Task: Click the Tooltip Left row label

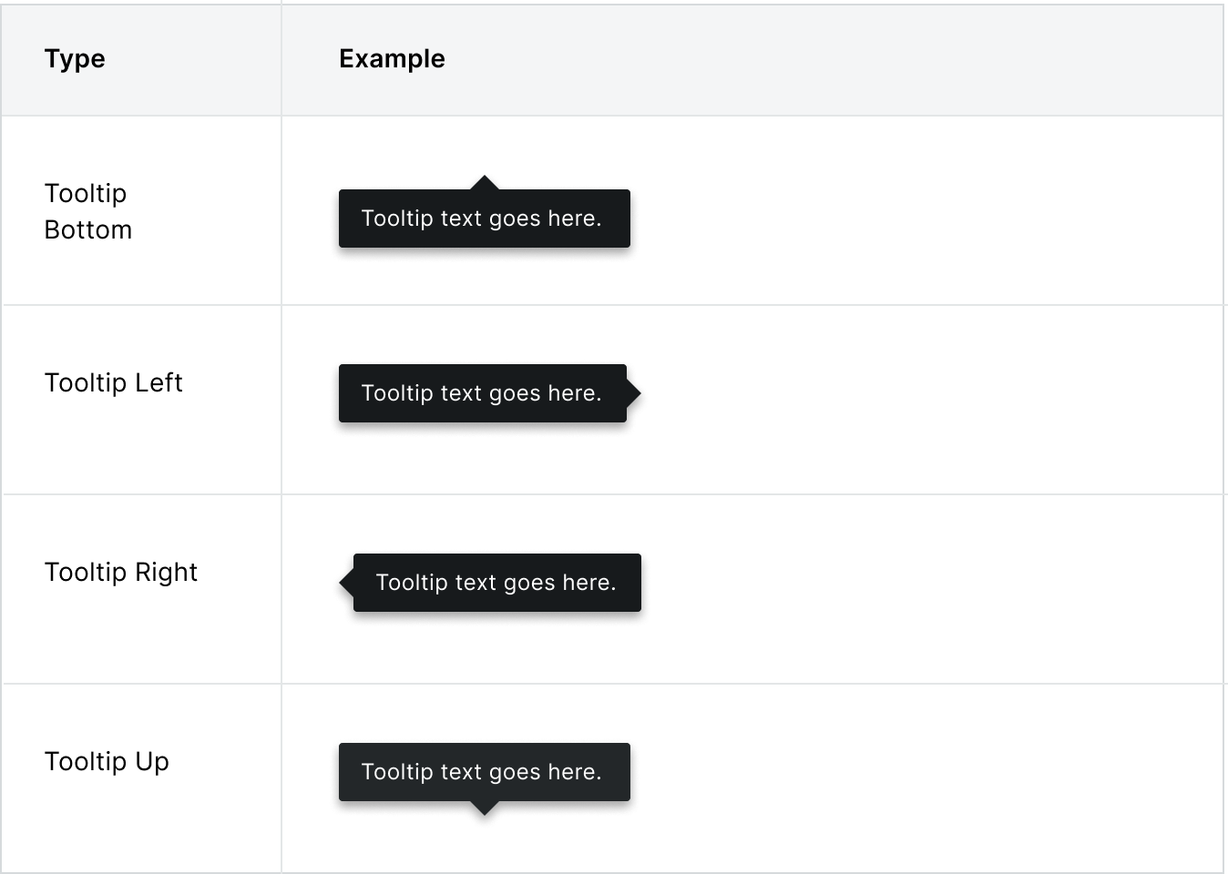Action: click(114, 382)
